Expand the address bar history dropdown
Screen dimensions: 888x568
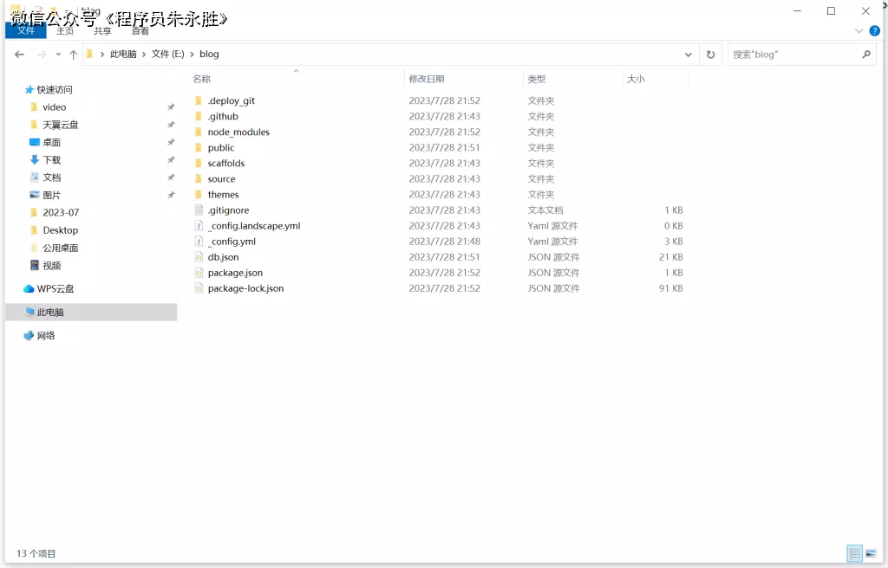[689, 55]
